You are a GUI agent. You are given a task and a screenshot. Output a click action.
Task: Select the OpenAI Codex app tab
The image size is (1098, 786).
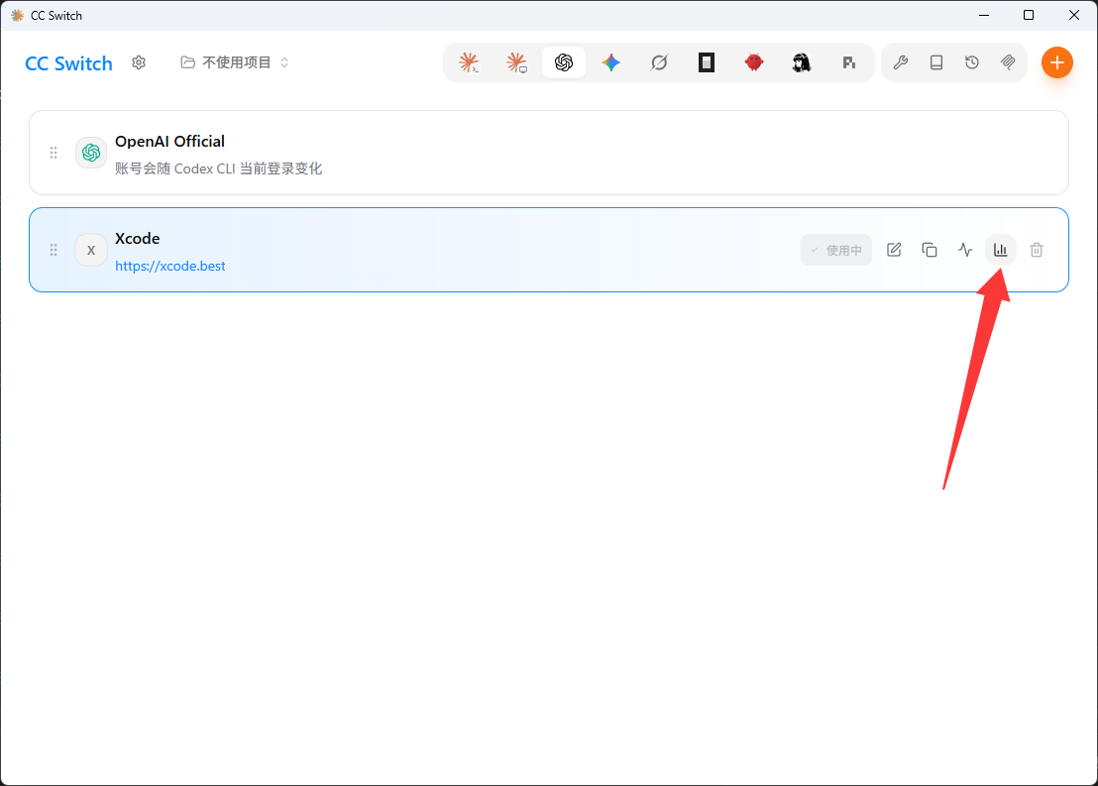click(564, 63)
